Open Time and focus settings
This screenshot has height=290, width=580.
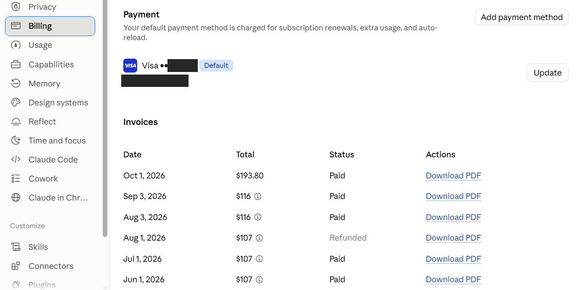click(50, 140)
